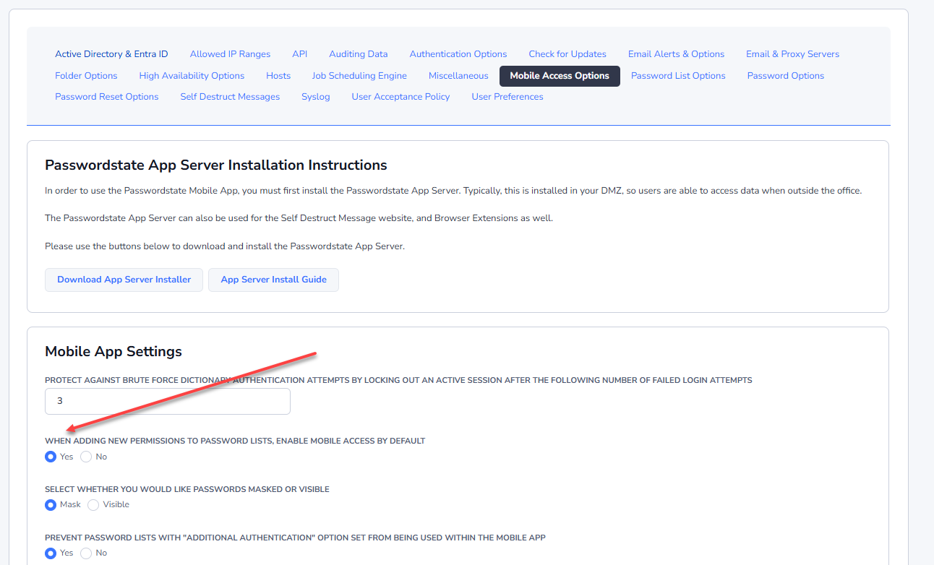
Task: Open the App Server Install Guide
Action: tap(273, 280)
